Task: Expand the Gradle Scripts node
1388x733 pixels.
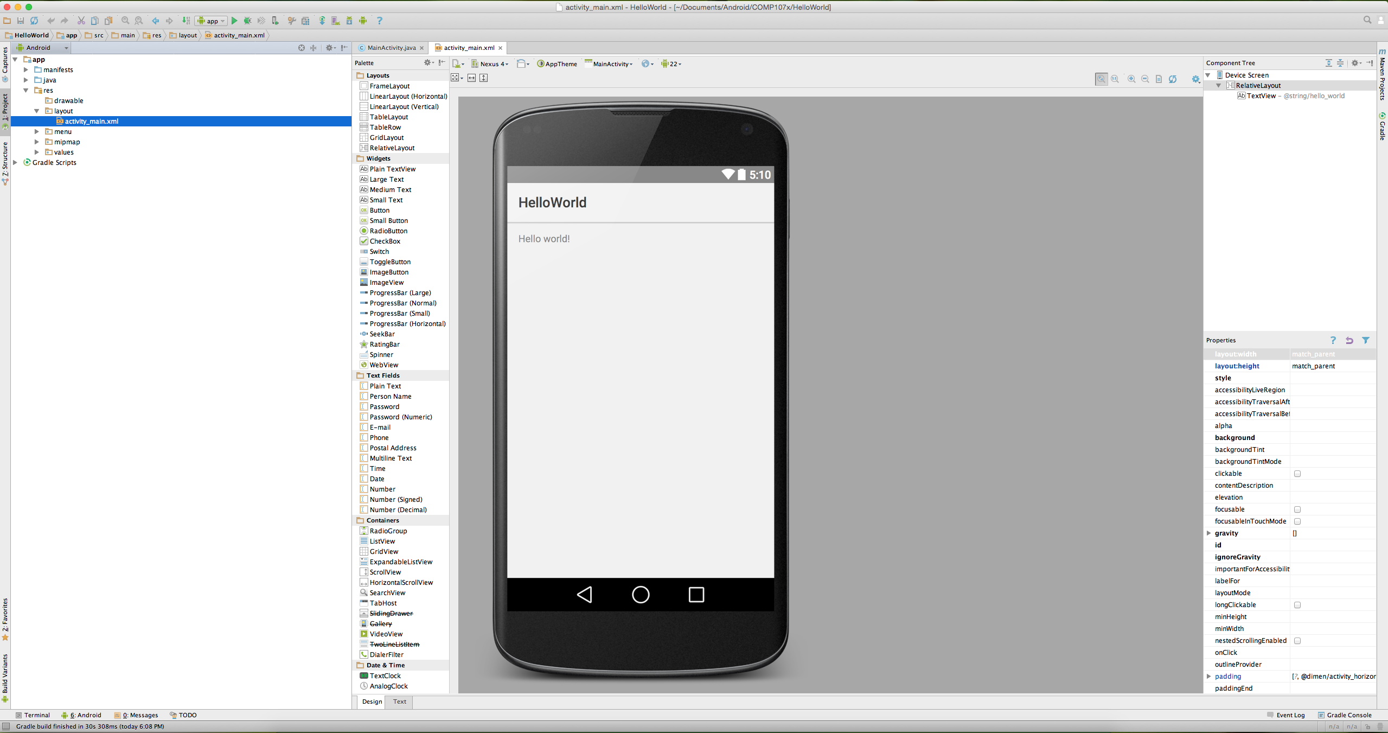Action: [16, 162]
